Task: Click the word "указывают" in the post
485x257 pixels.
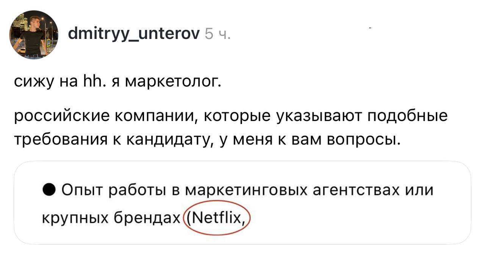Action: tap(324, 117)
